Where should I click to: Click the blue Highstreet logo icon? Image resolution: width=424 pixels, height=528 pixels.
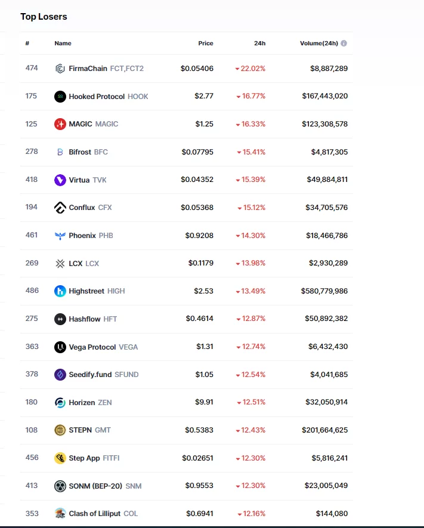tap(60, 291)
